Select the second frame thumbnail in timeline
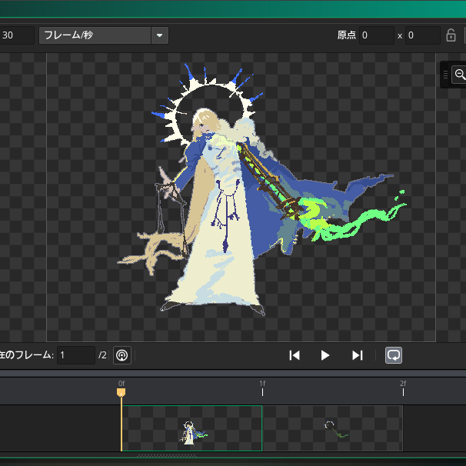The height and width of the screenshot is (466, 466). [332, 428]
